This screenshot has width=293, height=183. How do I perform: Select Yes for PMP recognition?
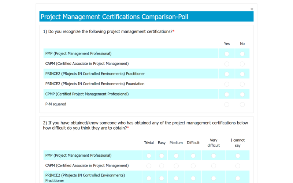tap(227, 54)
